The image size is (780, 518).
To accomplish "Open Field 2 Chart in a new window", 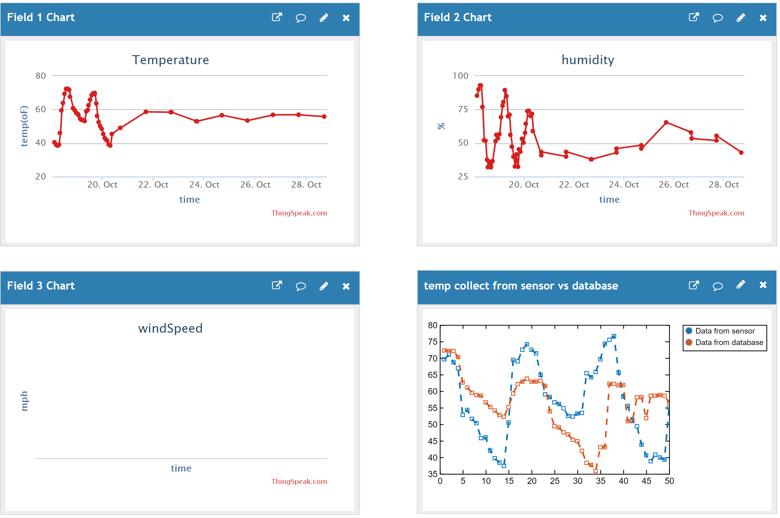I will tap(694, 17).
